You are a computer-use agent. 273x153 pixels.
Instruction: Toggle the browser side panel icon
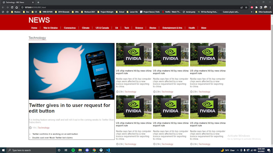261,8
